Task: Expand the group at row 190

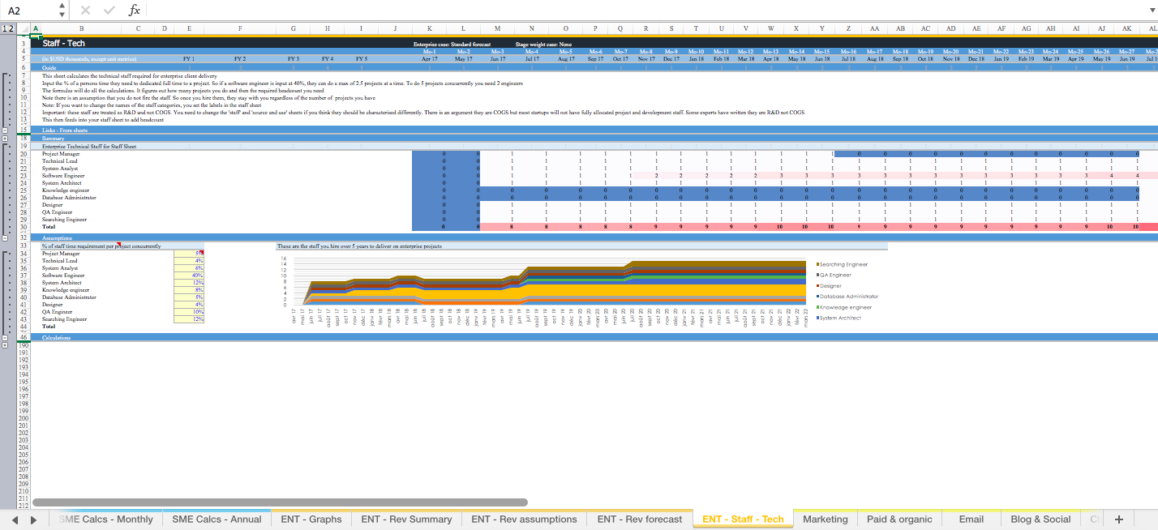Action: 5,345
